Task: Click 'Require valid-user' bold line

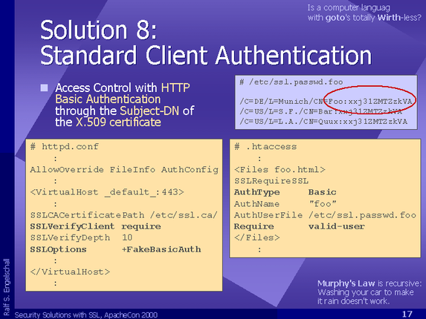Action: [x=300, y=226]
